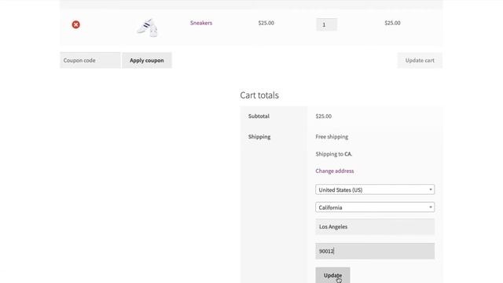Select the Shipping label

259,137
